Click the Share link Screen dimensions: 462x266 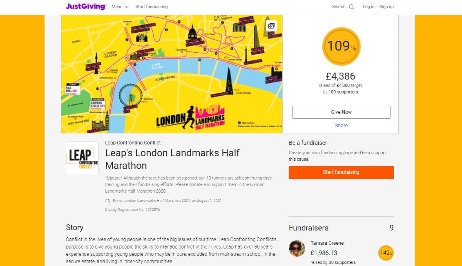[x=341, y=125]
